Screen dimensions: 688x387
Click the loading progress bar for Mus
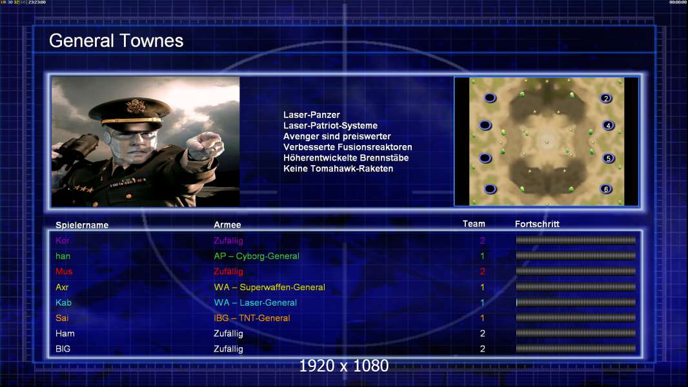coord(576,272)
